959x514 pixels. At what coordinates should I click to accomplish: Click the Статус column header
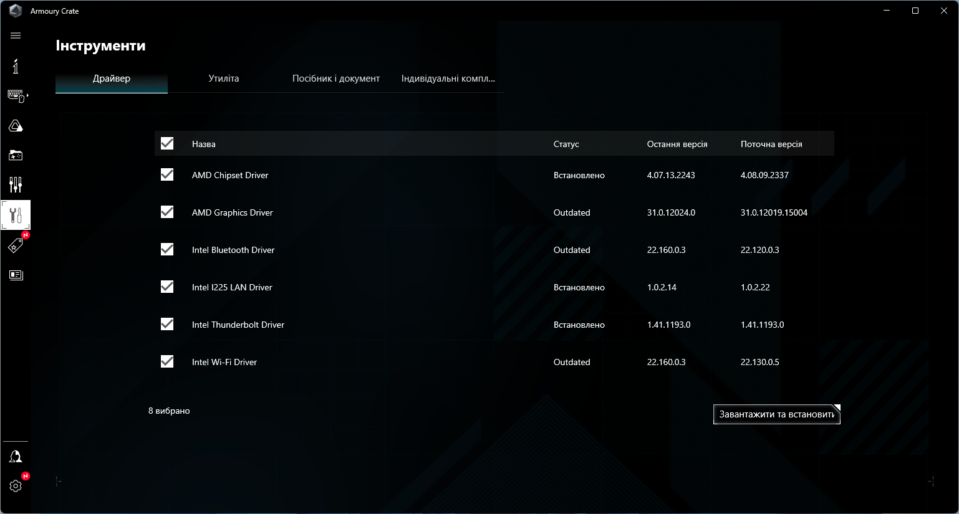click(566, 144)
